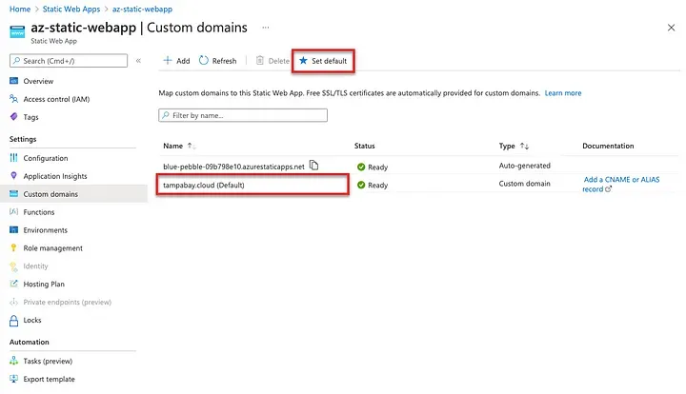Click the Custom domains sidebar icon
This screenshot has width=686, height=394.
pyautogui.click(x=14, y=193)
